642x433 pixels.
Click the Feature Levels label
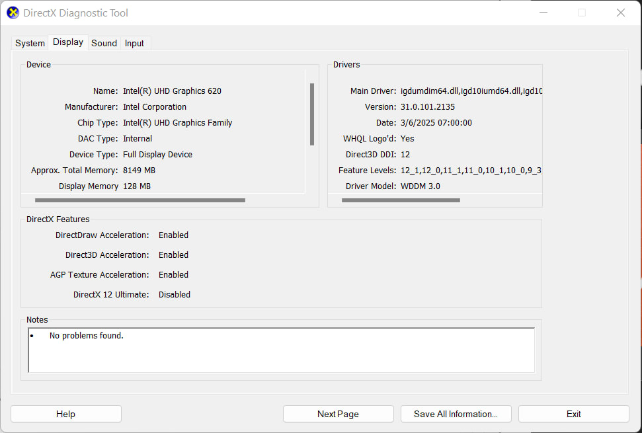click(x=367, y=171)
